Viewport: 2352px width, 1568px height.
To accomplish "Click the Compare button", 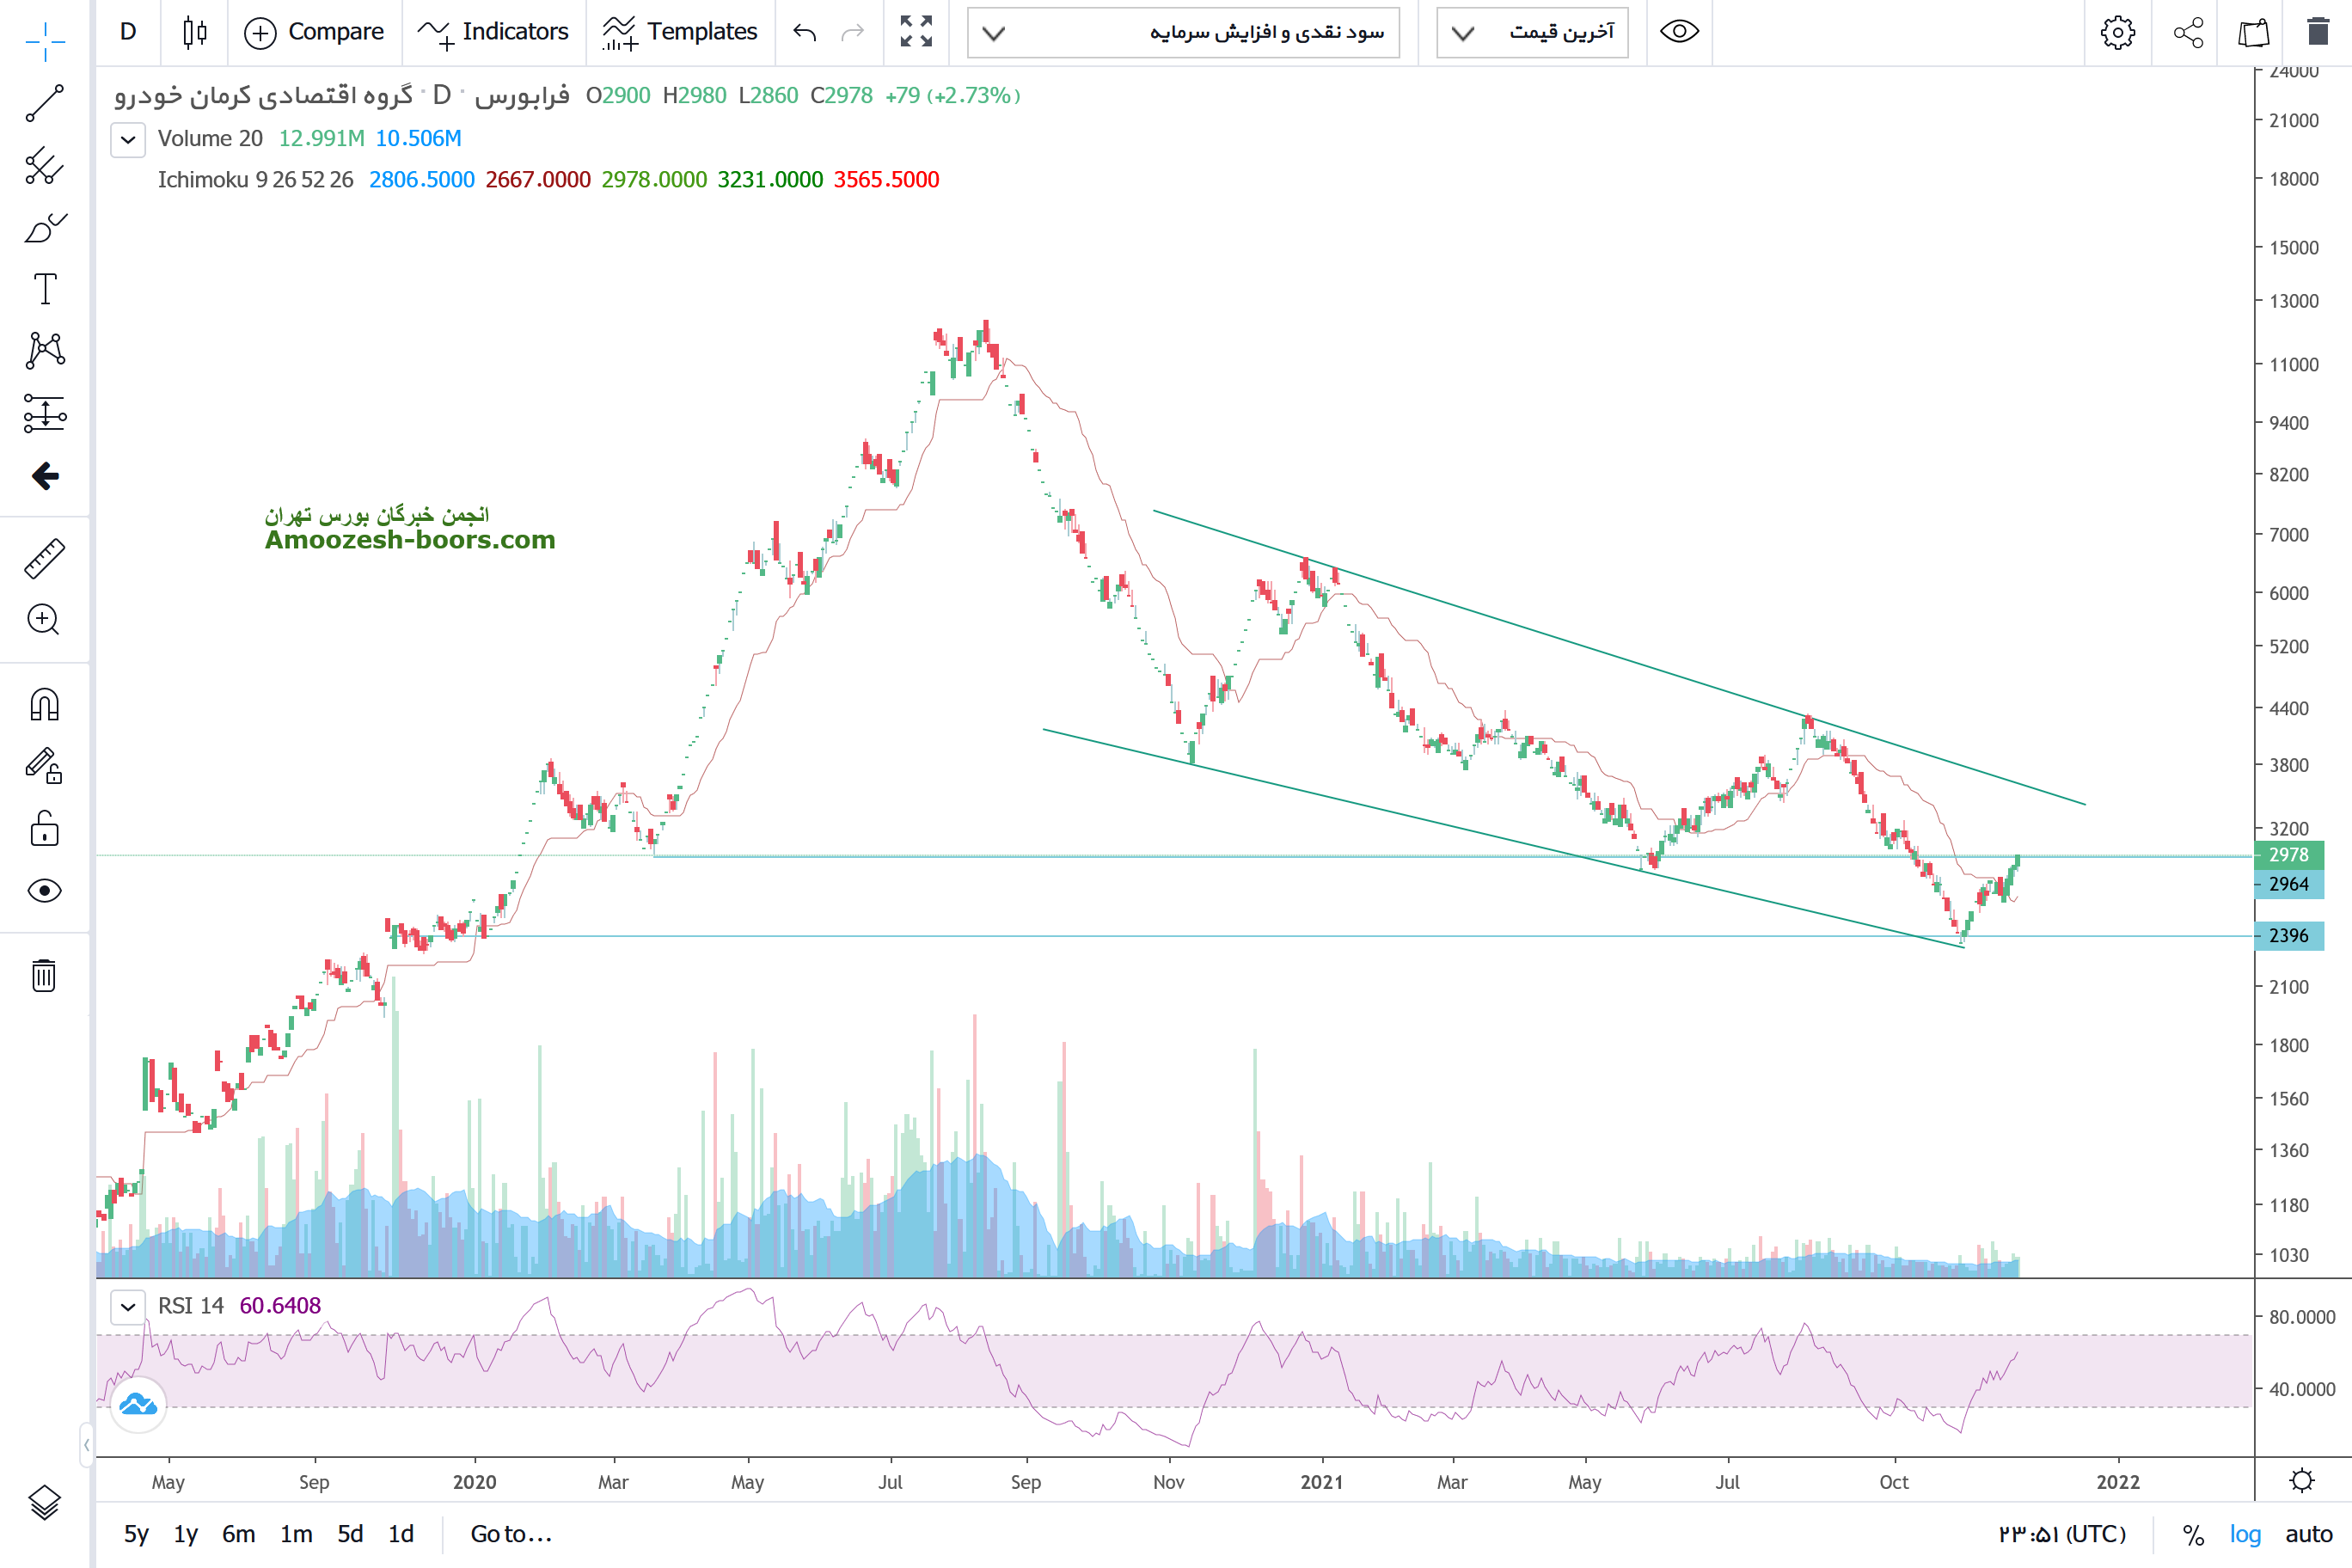I will coord(314,32).
